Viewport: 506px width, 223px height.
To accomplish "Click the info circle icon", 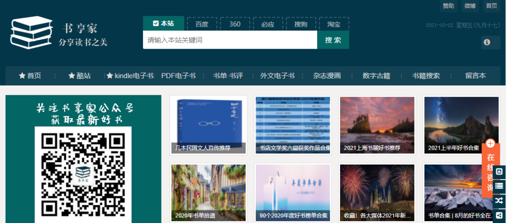I will (x=487, y=42).
